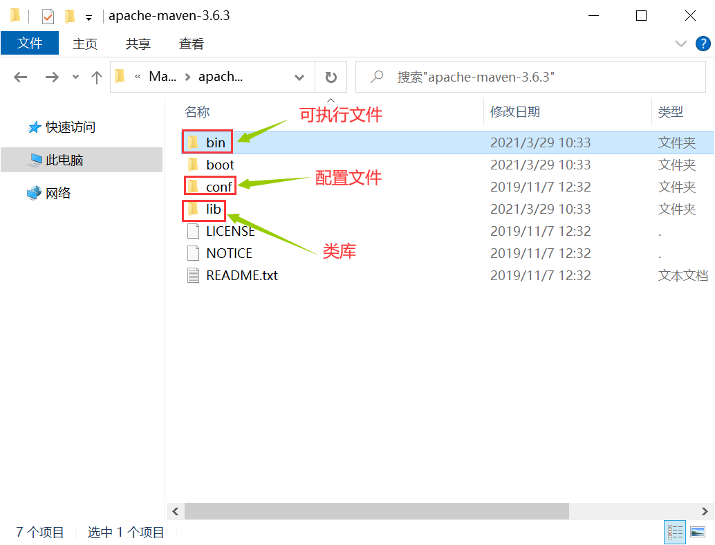Click the 7 个项目 status text
Screen dimensions: 715x545
click(x=39, y=533)
